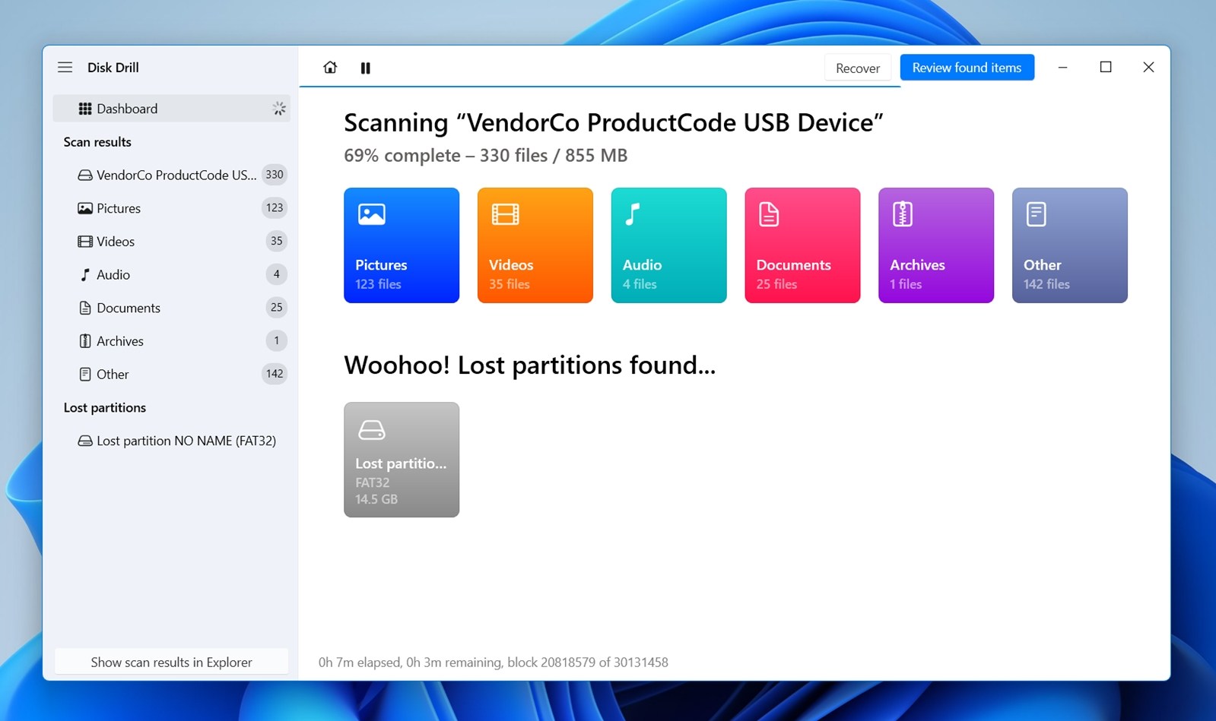The height and width of the screenshot is (721, 1216).
Task: Open the Pictures 123 files tile
Action: pos(402,245)
